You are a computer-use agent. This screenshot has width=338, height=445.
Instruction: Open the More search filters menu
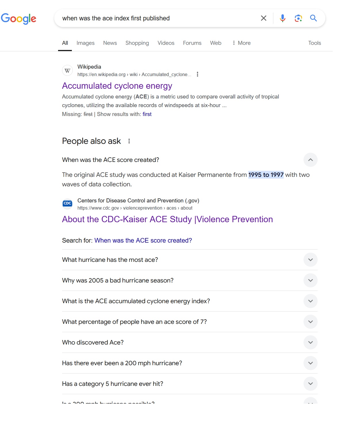tap(241, 43)
